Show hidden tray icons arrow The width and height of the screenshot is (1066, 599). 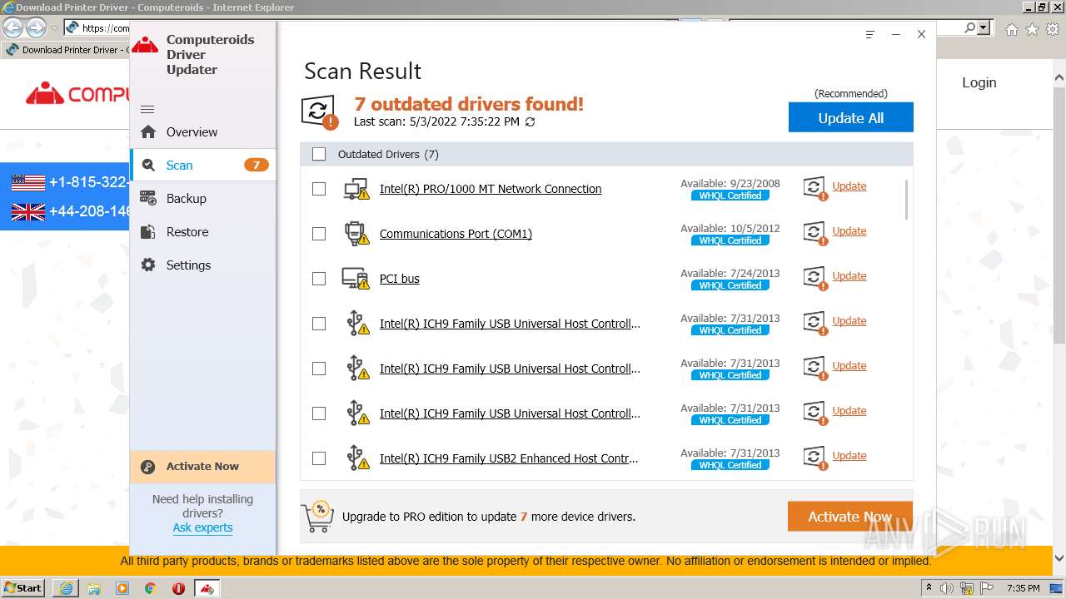930,588
